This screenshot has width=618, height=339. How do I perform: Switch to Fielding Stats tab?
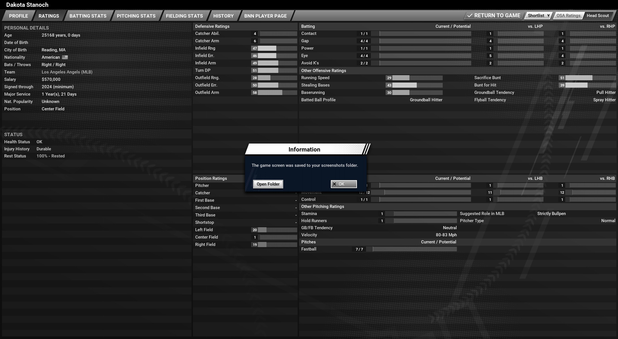coord(184,16)
